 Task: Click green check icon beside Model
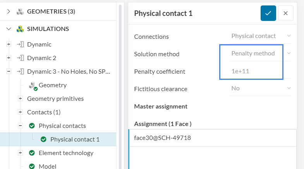click(32, 166)
